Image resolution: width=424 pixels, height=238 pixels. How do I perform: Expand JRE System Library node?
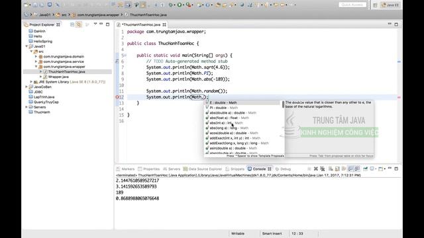(x=31, y=82)
